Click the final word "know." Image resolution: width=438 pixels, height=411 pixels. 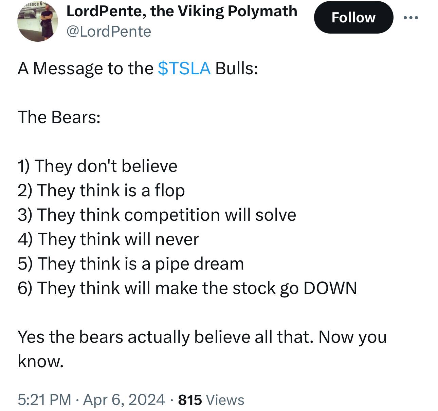tap(40, 361)
